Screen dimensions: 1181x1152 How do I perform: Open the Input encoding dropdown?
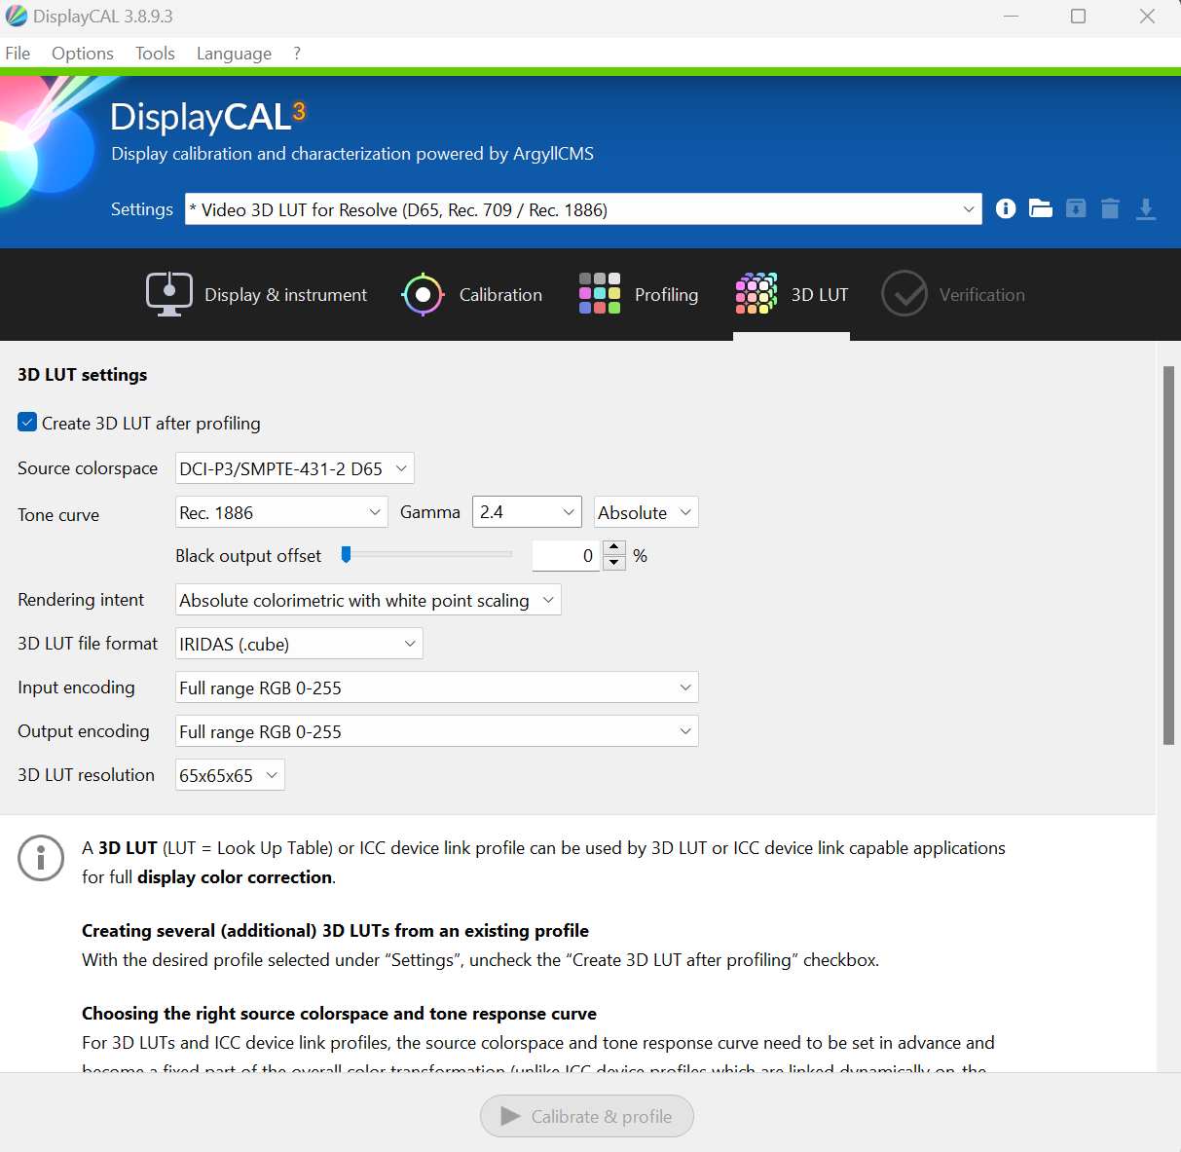coord(436,687)
